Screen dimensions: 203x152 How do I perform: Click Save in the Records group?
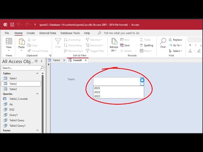tap(125, 45)
